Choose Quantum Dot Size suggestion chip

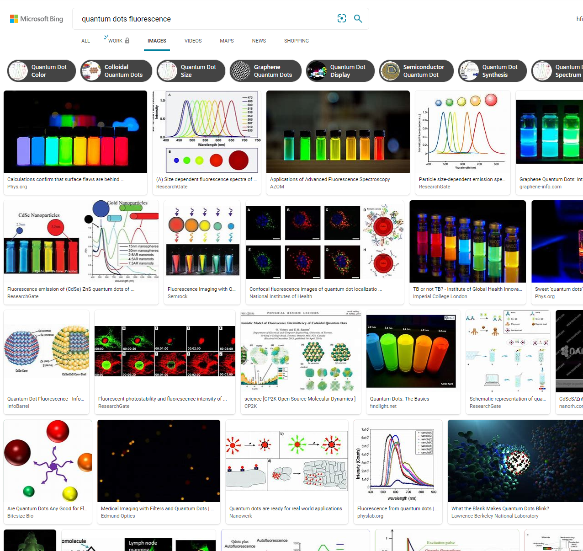point(191,71)
